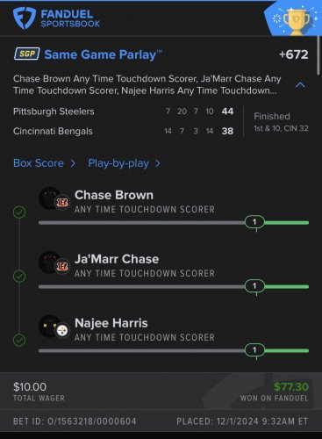Click the SGP badge icon
The image size is (322, 439).
(27, 54)
